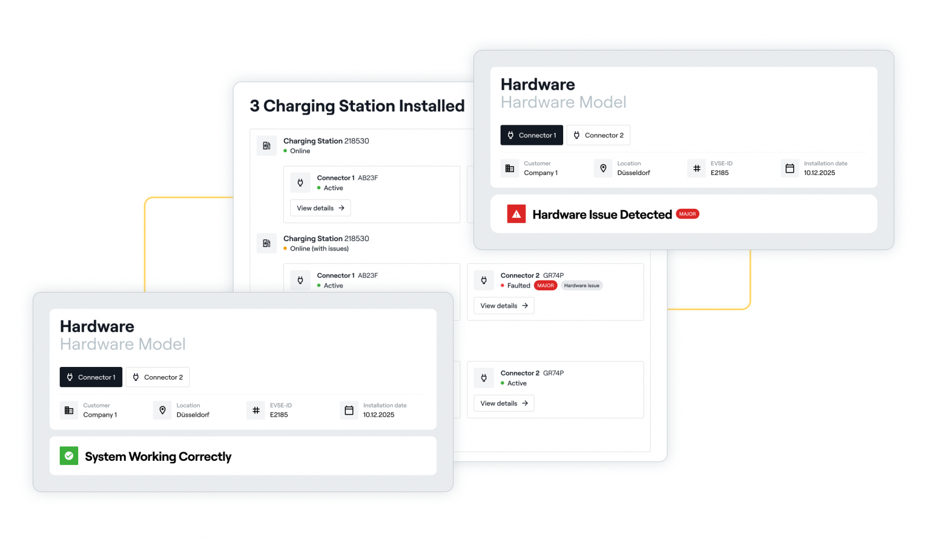Click the red warning triangle icon
The height and width of the screenshot is (542, 927).
[516, 214]
